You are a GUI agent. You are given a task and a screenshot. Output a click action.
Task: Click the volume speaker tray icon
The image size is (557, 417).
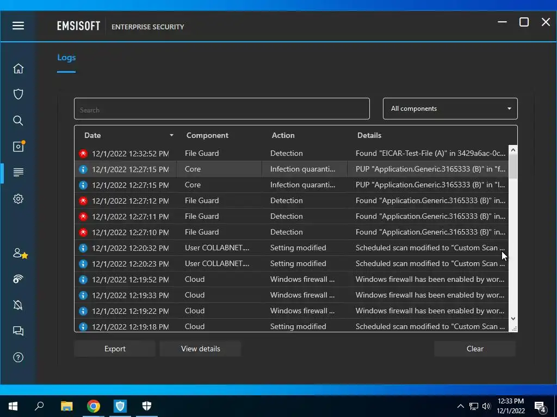click(x=486, y=406)
